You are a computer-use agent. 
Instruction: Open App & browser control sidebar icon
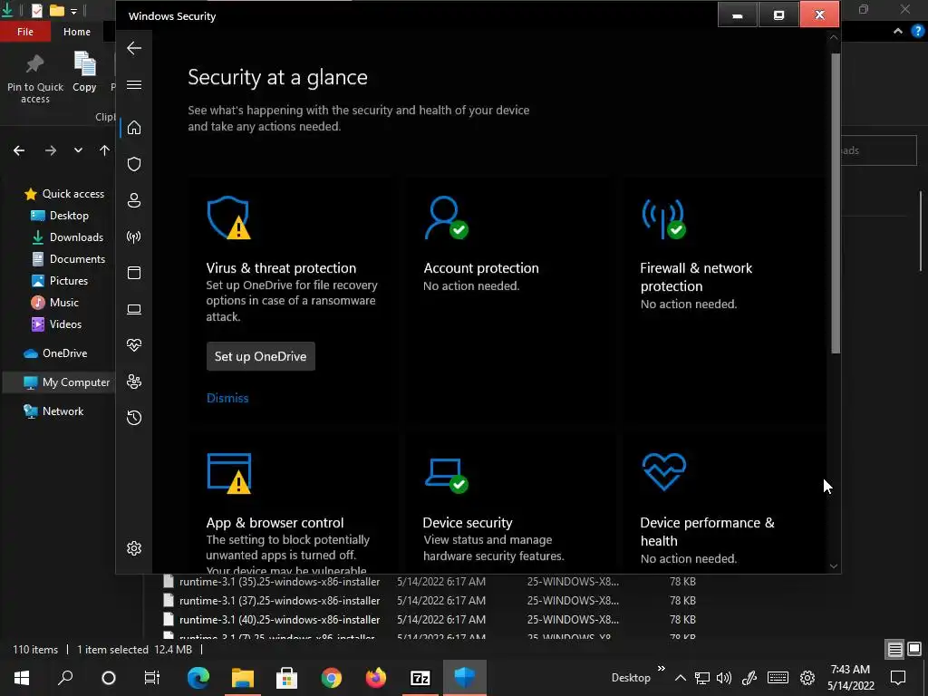[x=134, y=273]
